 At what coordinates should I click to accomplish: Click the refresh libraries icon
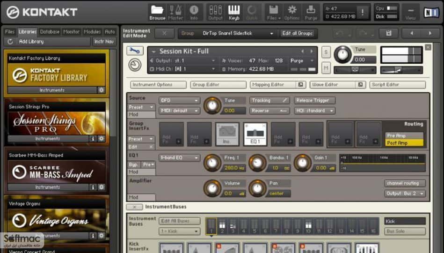(x=10, y=41)
